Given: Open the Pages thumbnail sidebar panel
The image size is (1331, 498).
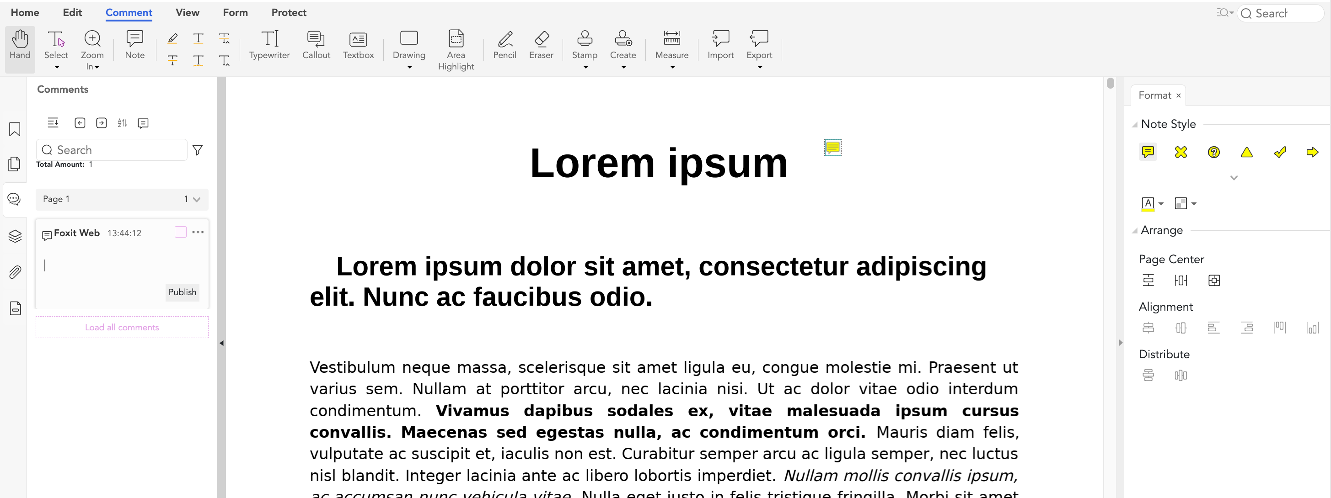Looking at the screenshot, I should 15,164.
